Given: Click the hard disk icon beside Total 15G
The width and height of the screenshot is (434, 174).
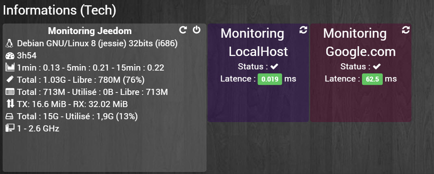Looking at the screenshot, I should point(10,116).
